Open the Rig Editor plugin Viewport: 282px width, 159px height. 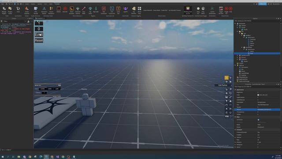point(90,10)
